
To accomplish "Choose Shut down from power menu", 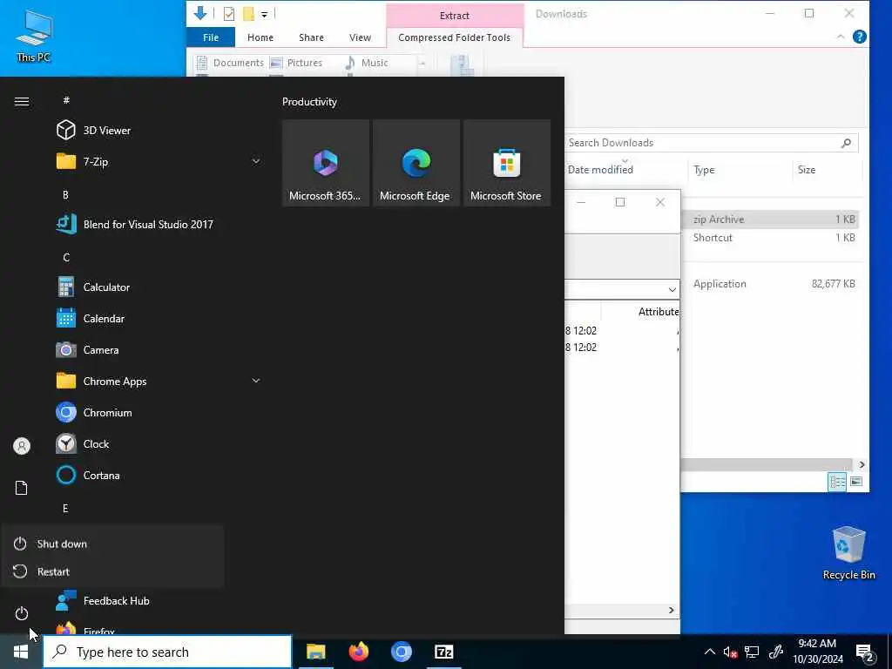I will pos(112,544).
